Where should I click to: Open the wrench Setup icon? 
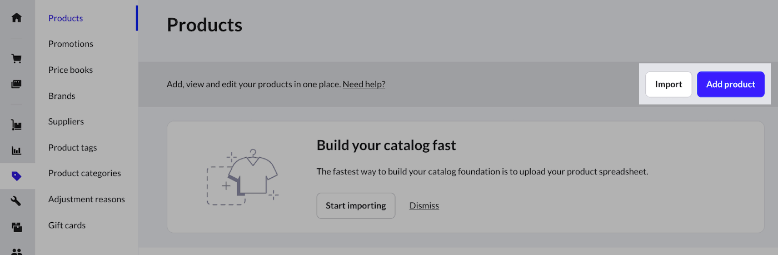coord(17,201)
